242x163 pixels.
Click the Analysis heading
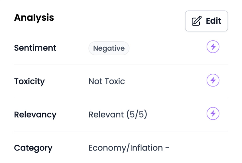coord(34,18)
